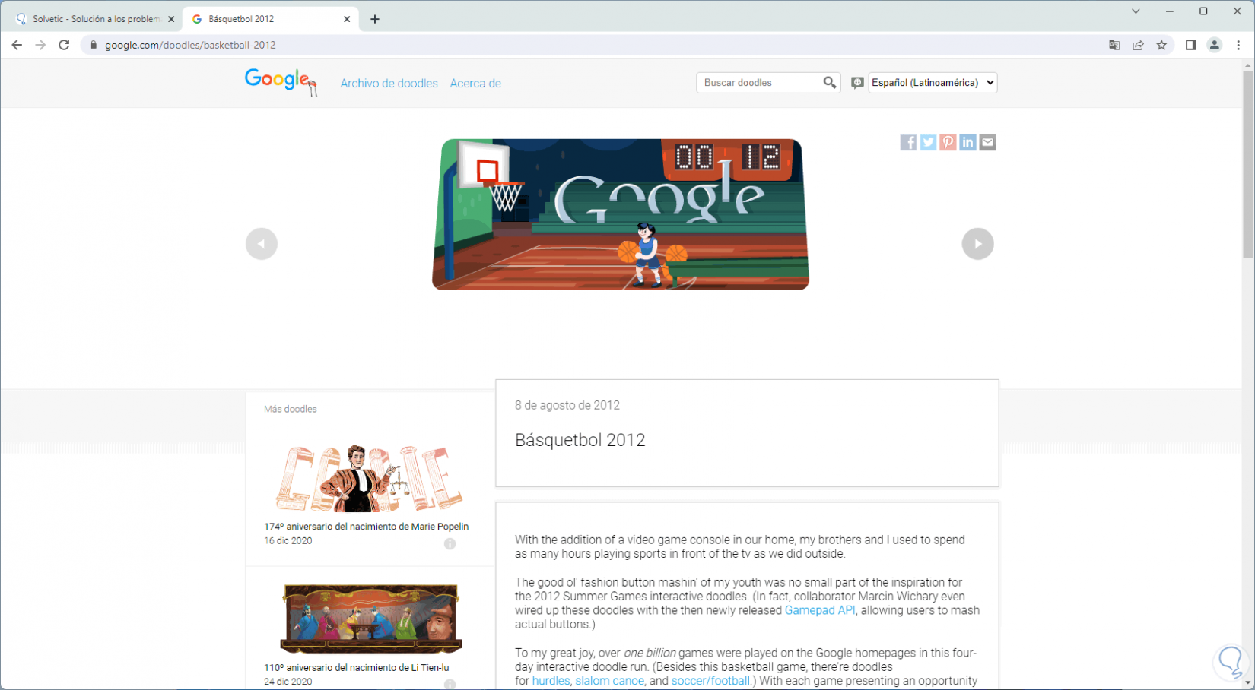Click the address bar URL
The image size is (1255, 690).
(190, 45)
